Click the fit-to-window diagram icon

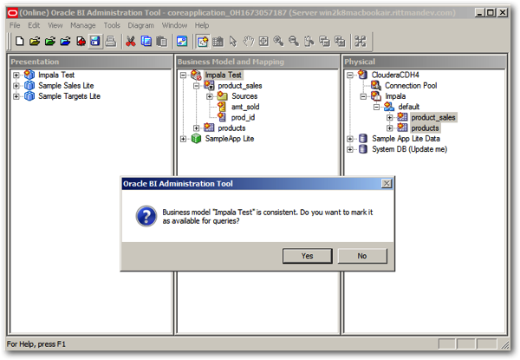click(x=263, y=42)
